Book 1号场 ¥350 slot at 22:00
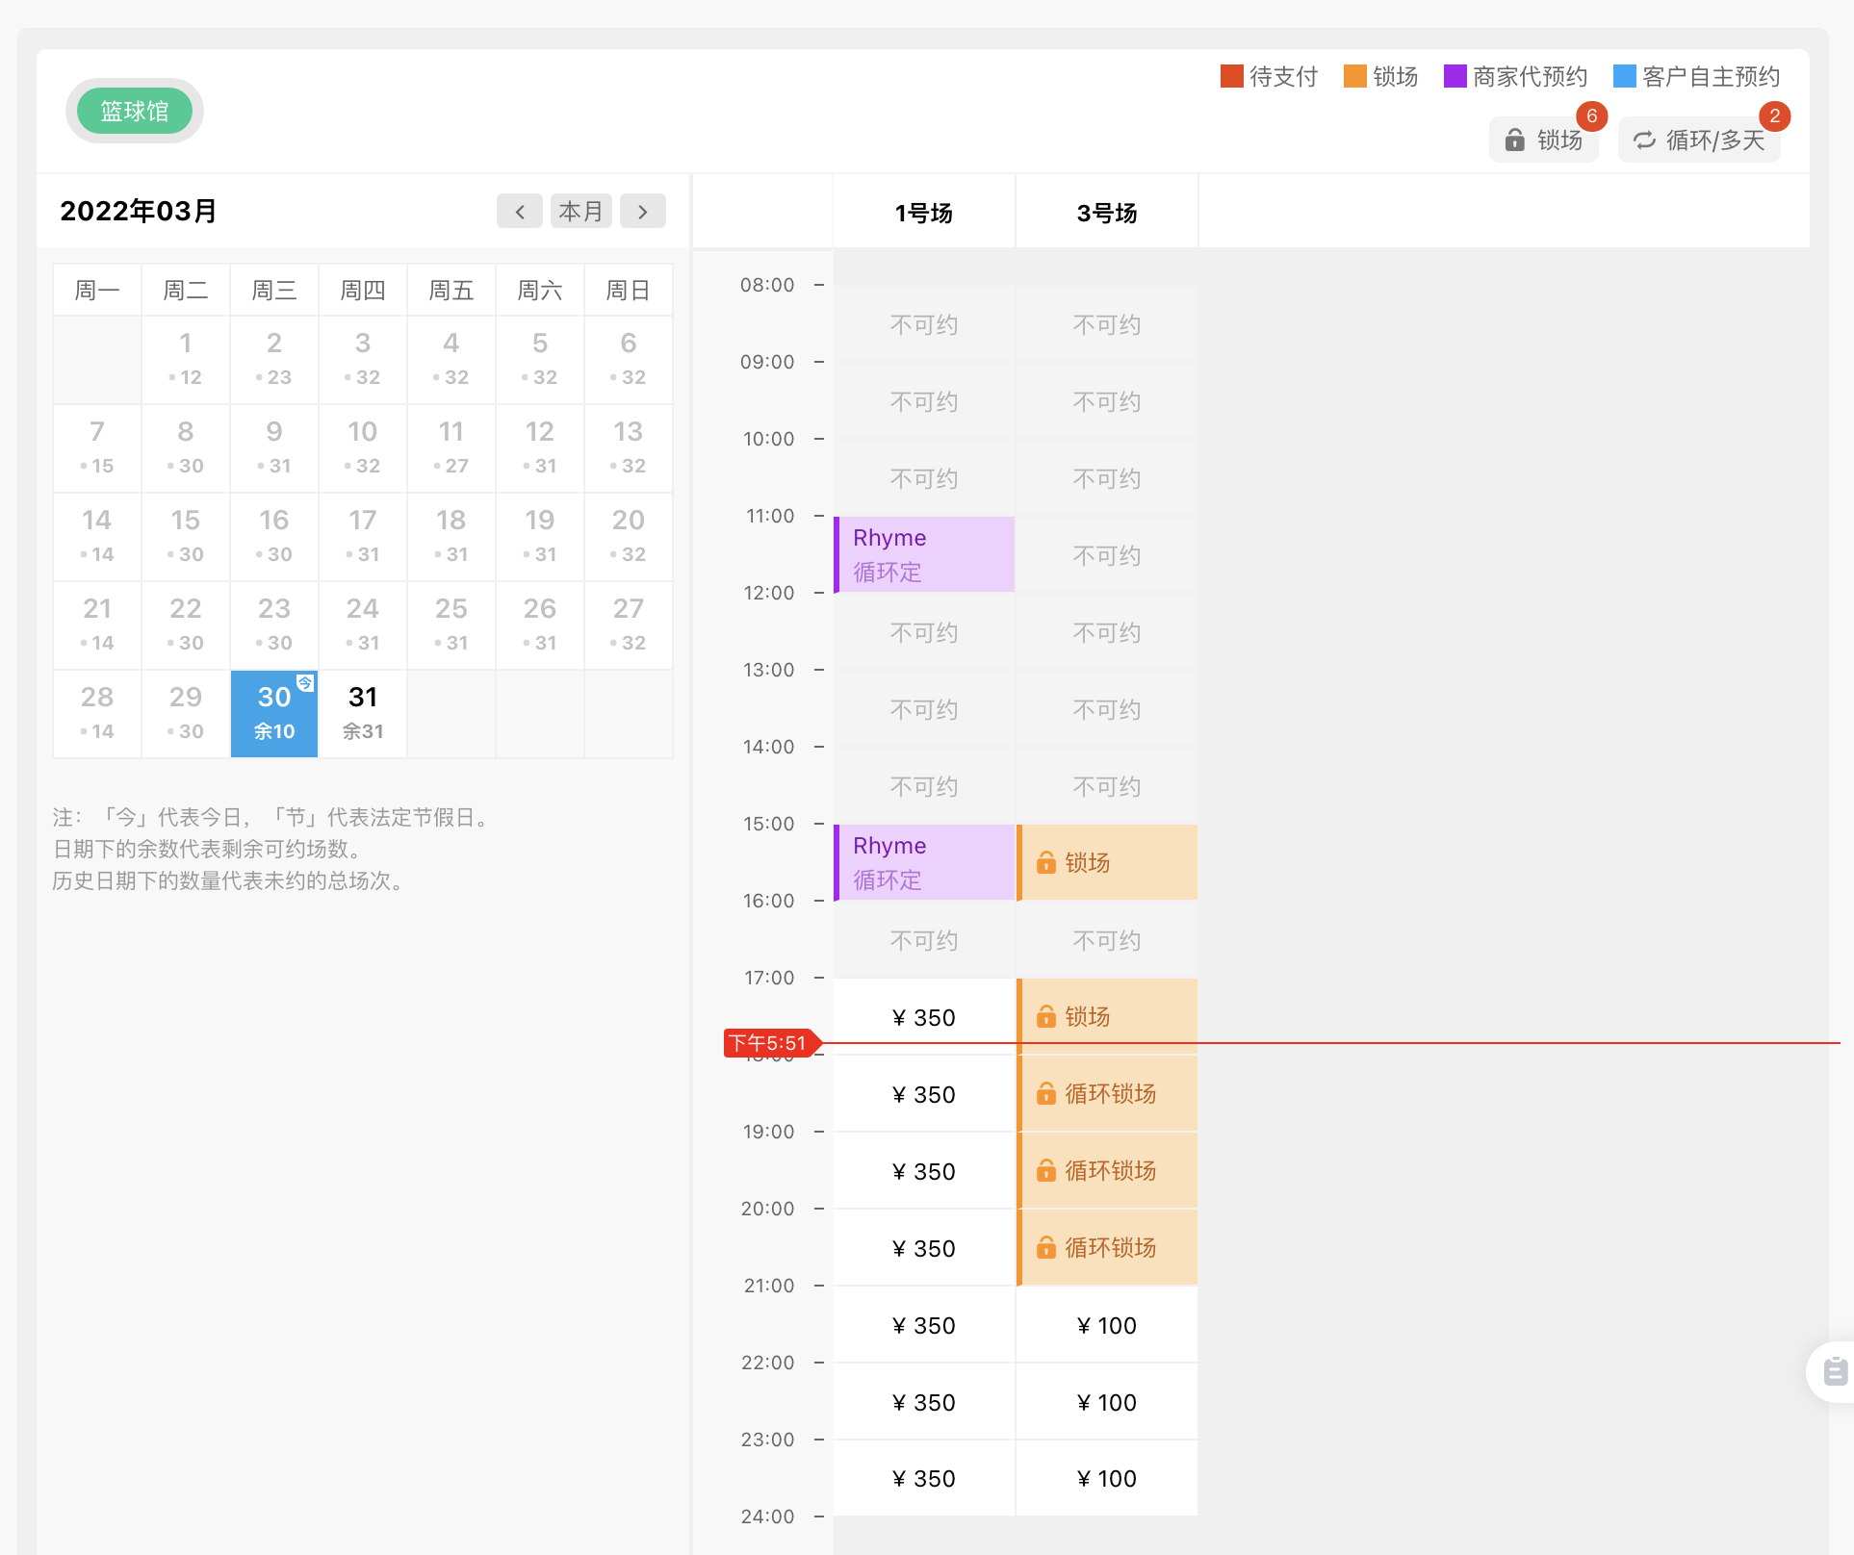Screen dimensions: 1854x1555 point(924,1402)
